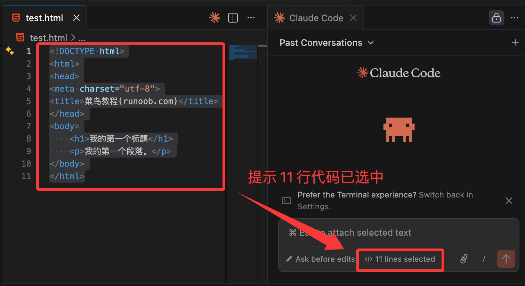Click the paperclip attach file icon
Viewport: 525px width, 286px height.
464,259
